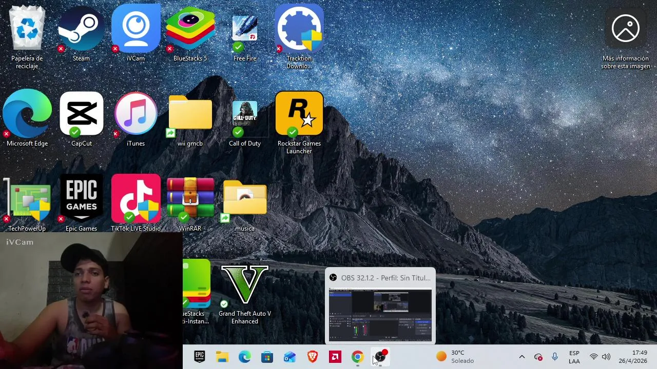Open the weather widget showing 30°C Soleado

click(x=455, y=357)
